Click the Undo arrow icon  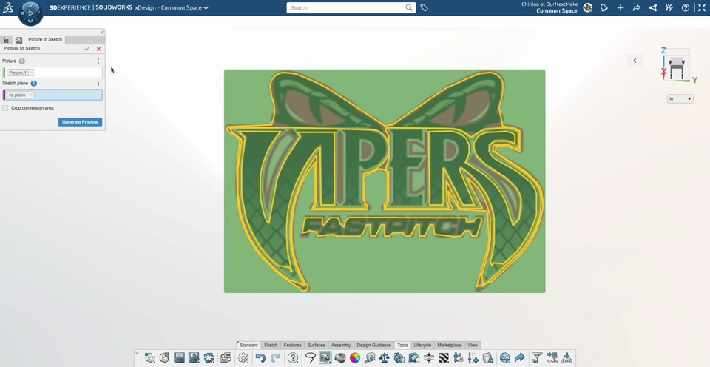(x=260, y=358)
